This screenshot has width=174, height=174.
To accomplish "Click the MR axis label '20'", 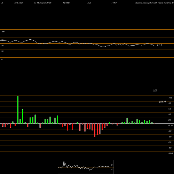I will click(170, 120).
